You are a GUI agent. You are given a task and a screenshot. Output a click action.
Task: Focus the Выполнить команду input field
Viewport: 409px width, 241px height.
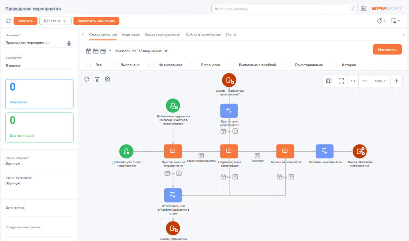[282, 9]
